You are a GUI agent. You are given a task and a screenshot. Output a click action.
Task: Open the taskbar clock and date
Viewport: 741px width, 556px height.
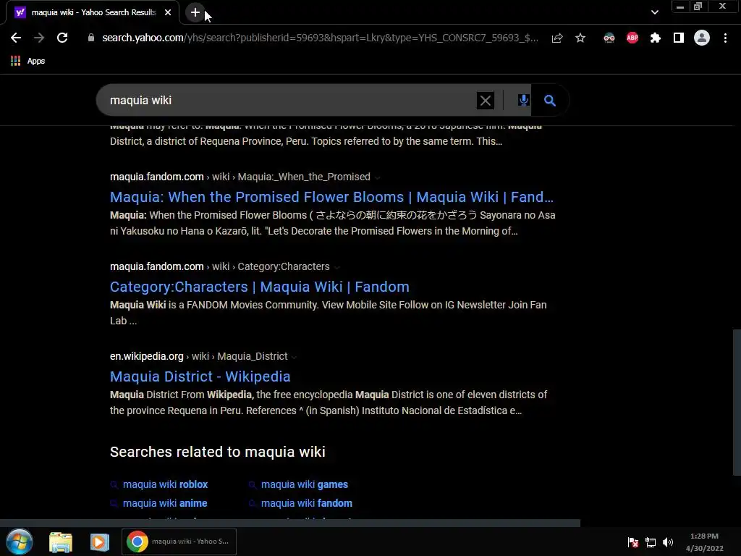click(x=704, y=542)
